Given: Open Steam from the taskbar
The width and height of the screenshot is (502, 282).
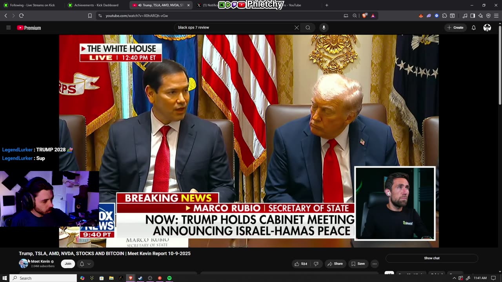Looking at the screenshot, I should point(140,278).
